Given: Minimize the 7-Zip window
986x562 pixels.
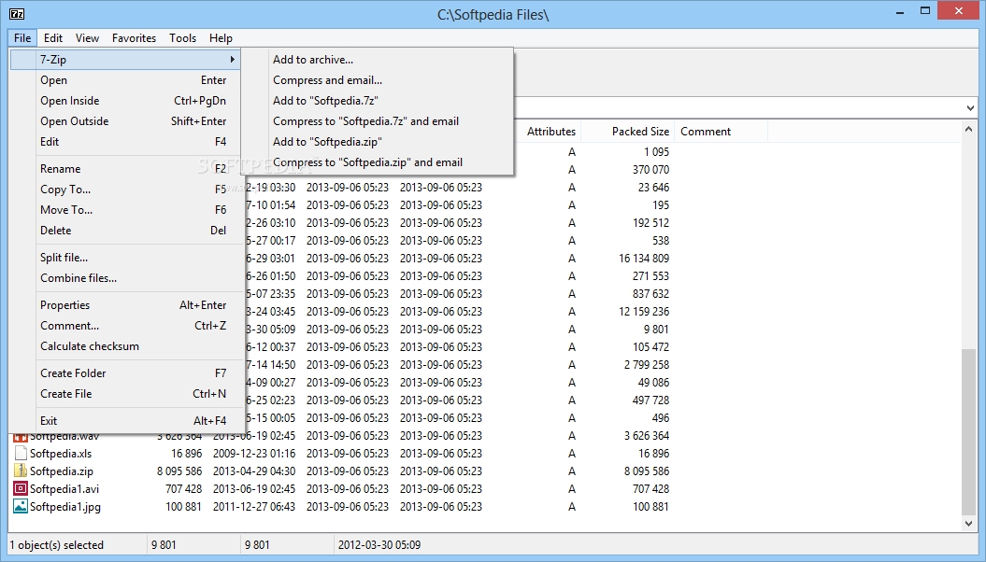Looking at the screenshot, I should point(900,11).
